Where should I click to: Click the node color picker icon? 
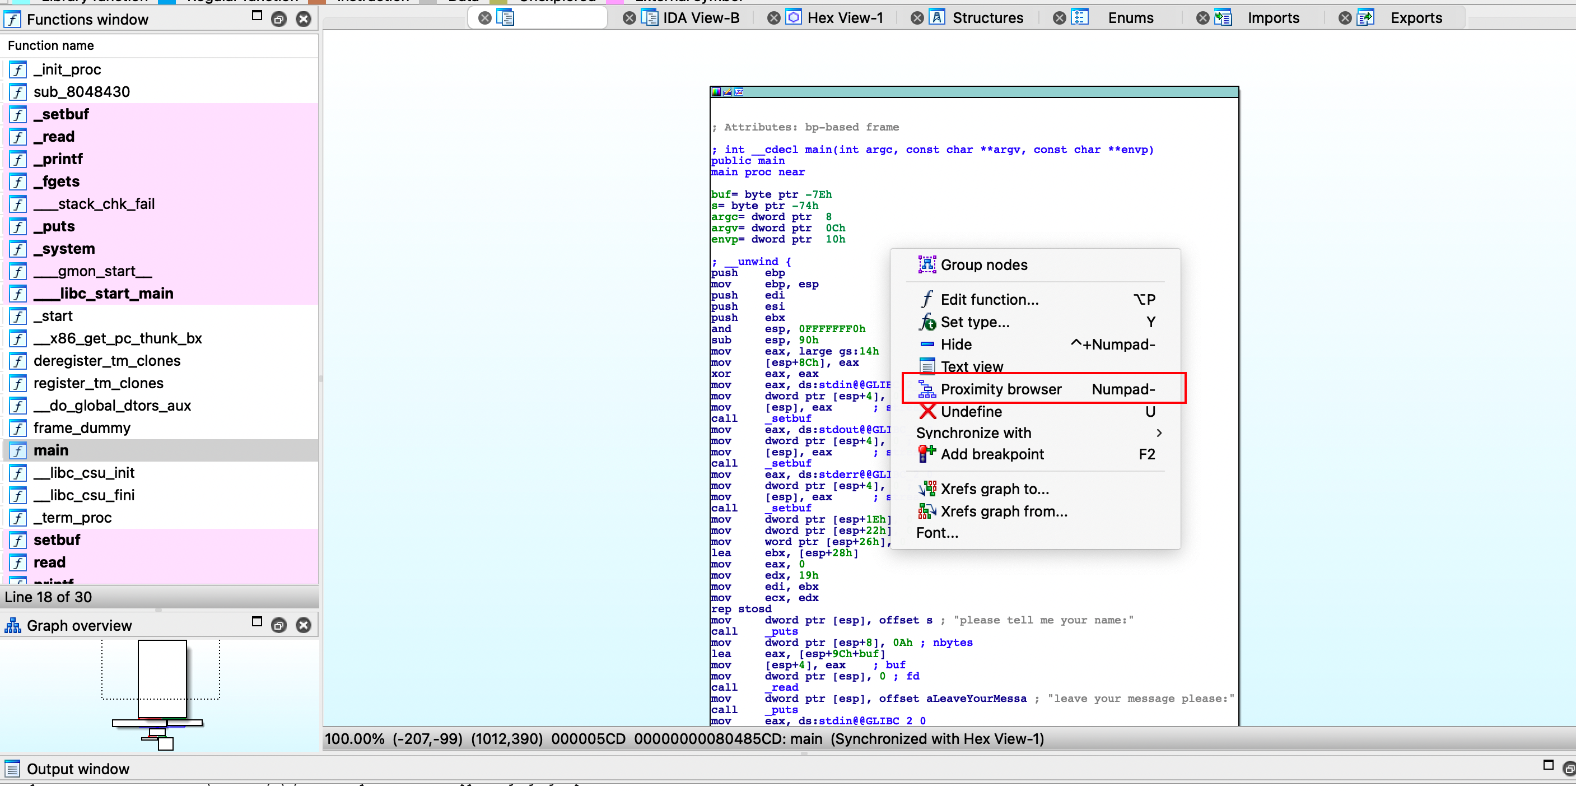pos(716,92)
